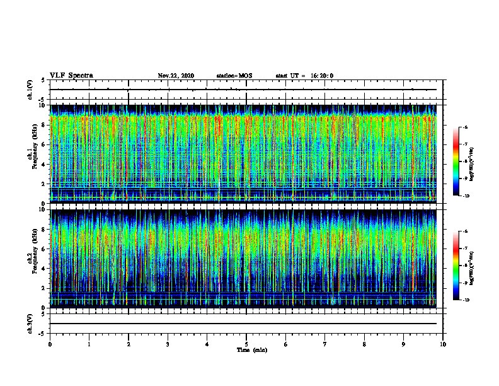Click the "Time (min)" x-axis label
Viewport: 499px width, 386px height.
252,350
